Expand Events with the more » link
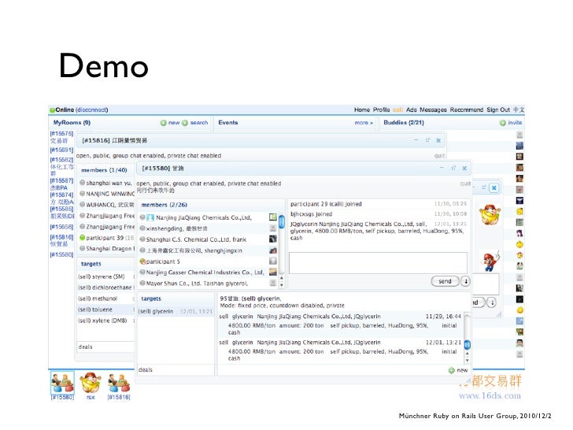This screenshot has height=430, width=573. click(x=363, y=123)
